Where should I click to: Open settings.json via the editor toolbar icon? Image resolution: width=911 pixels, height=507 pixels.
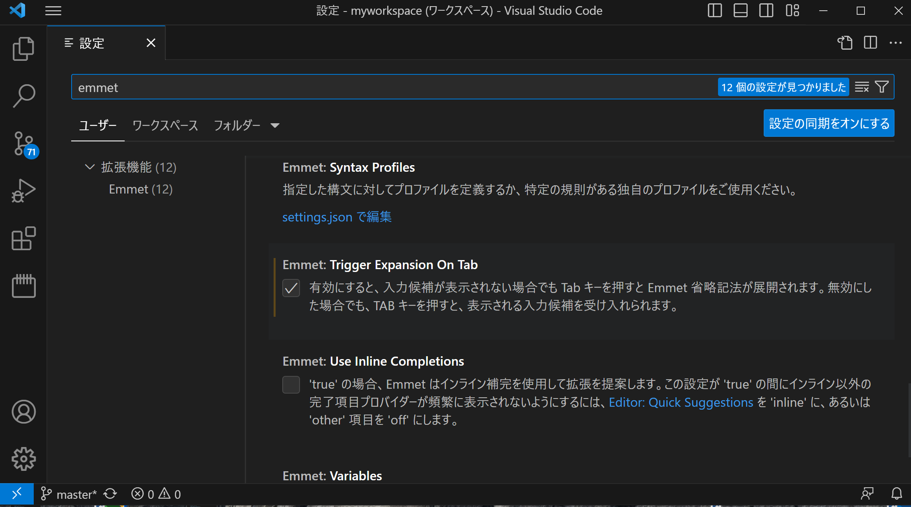click(845, 43)
